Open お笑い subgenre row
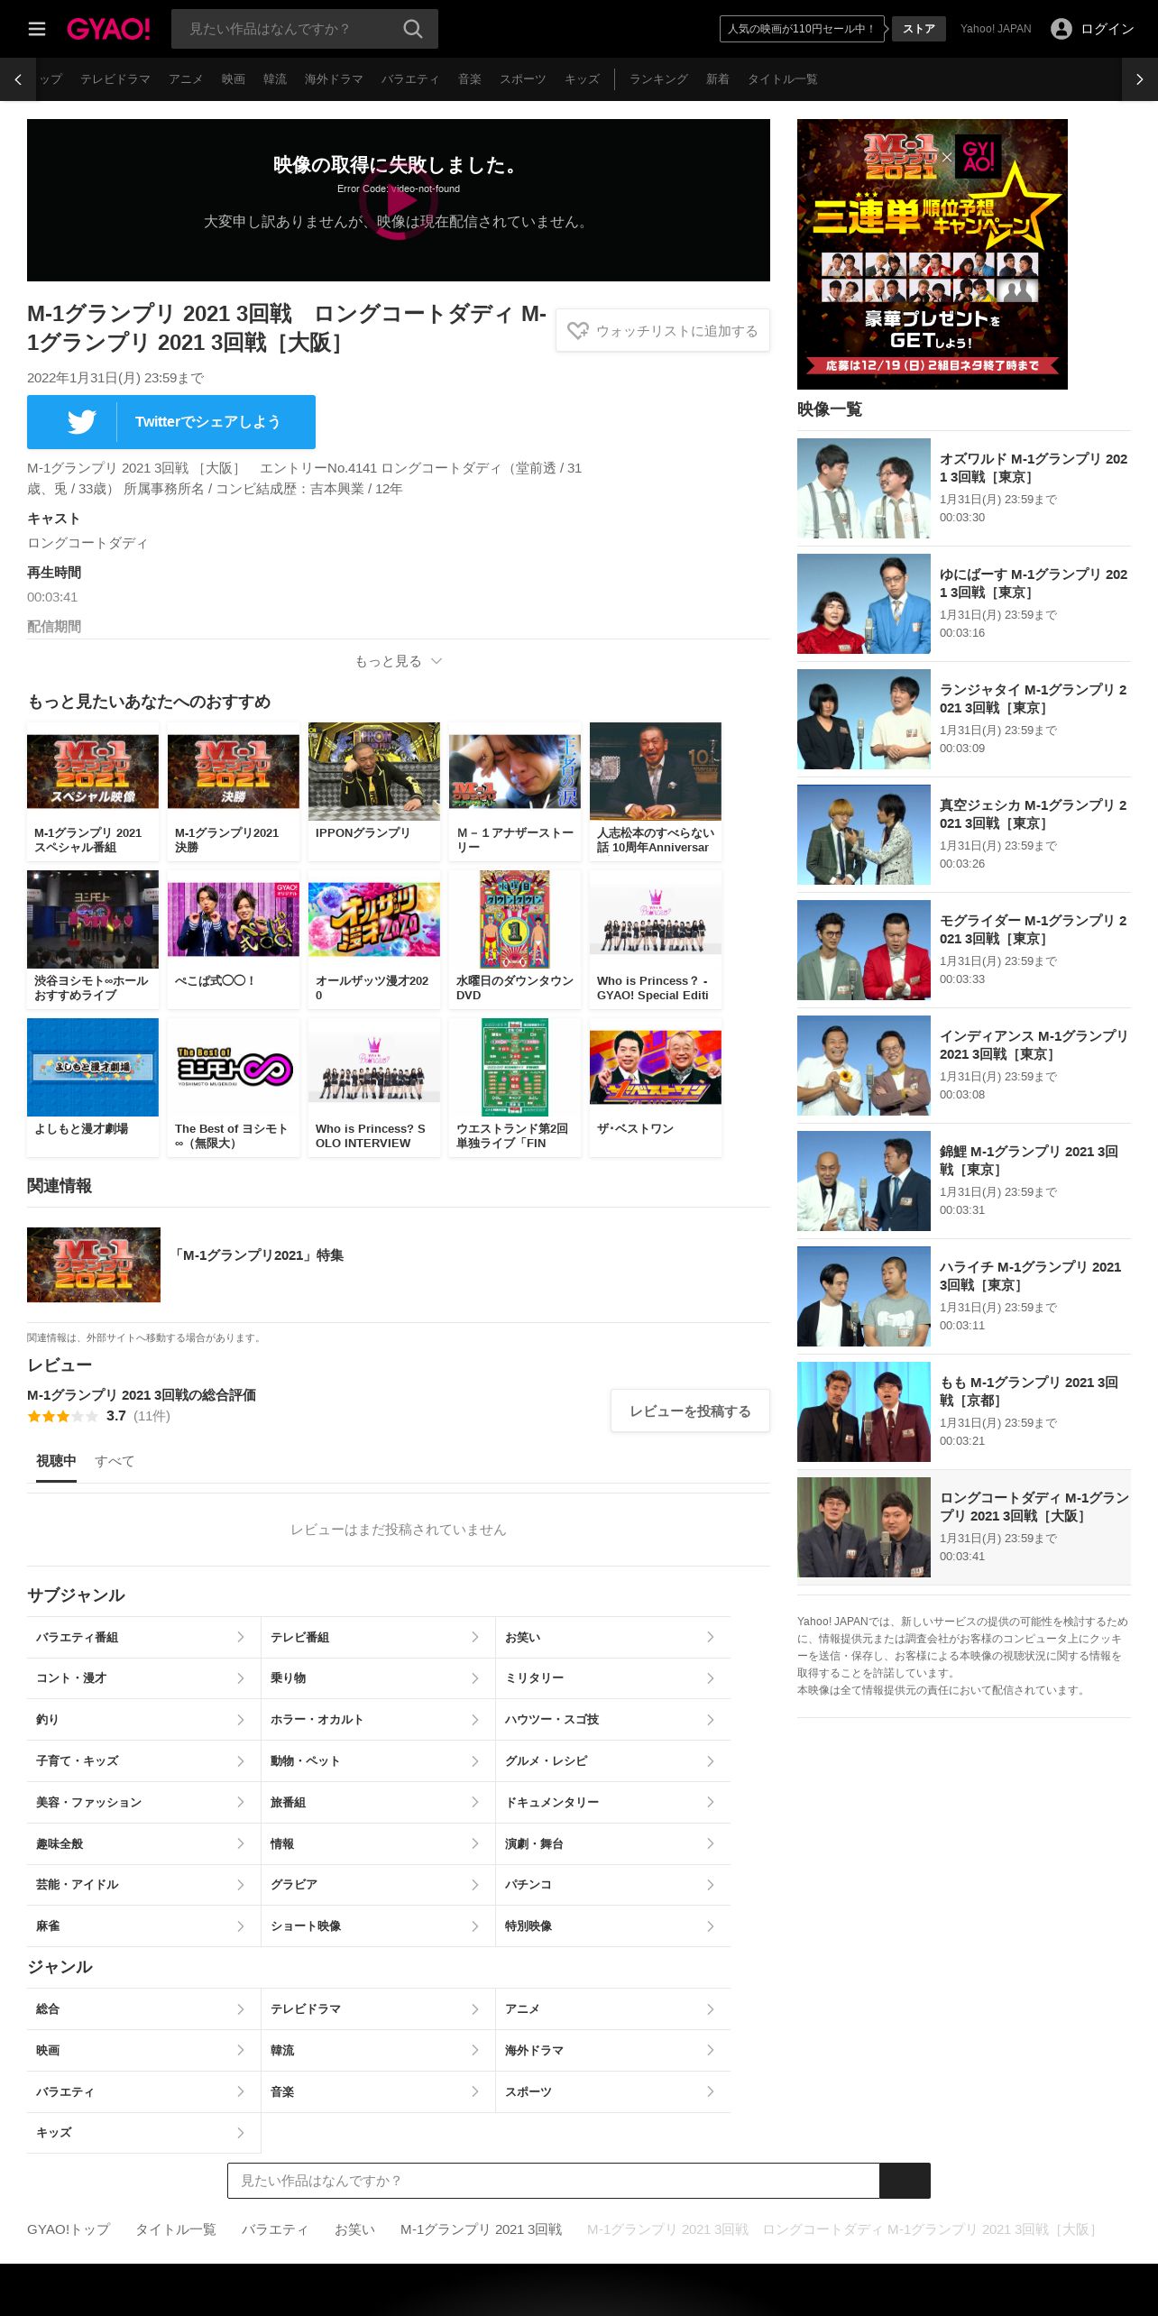 coord(612,1637)
